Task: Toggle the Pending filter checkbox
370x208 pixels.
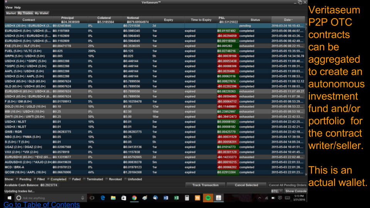Action: point(17,179)
